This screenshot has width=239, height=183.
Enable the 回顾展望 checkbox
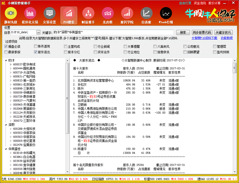point(185,52)
